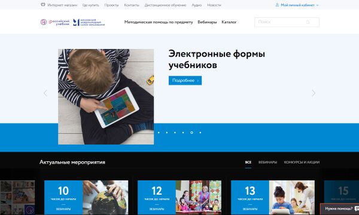Open Контакты link
The image size is (359, 215).
(x=132, y=5)
